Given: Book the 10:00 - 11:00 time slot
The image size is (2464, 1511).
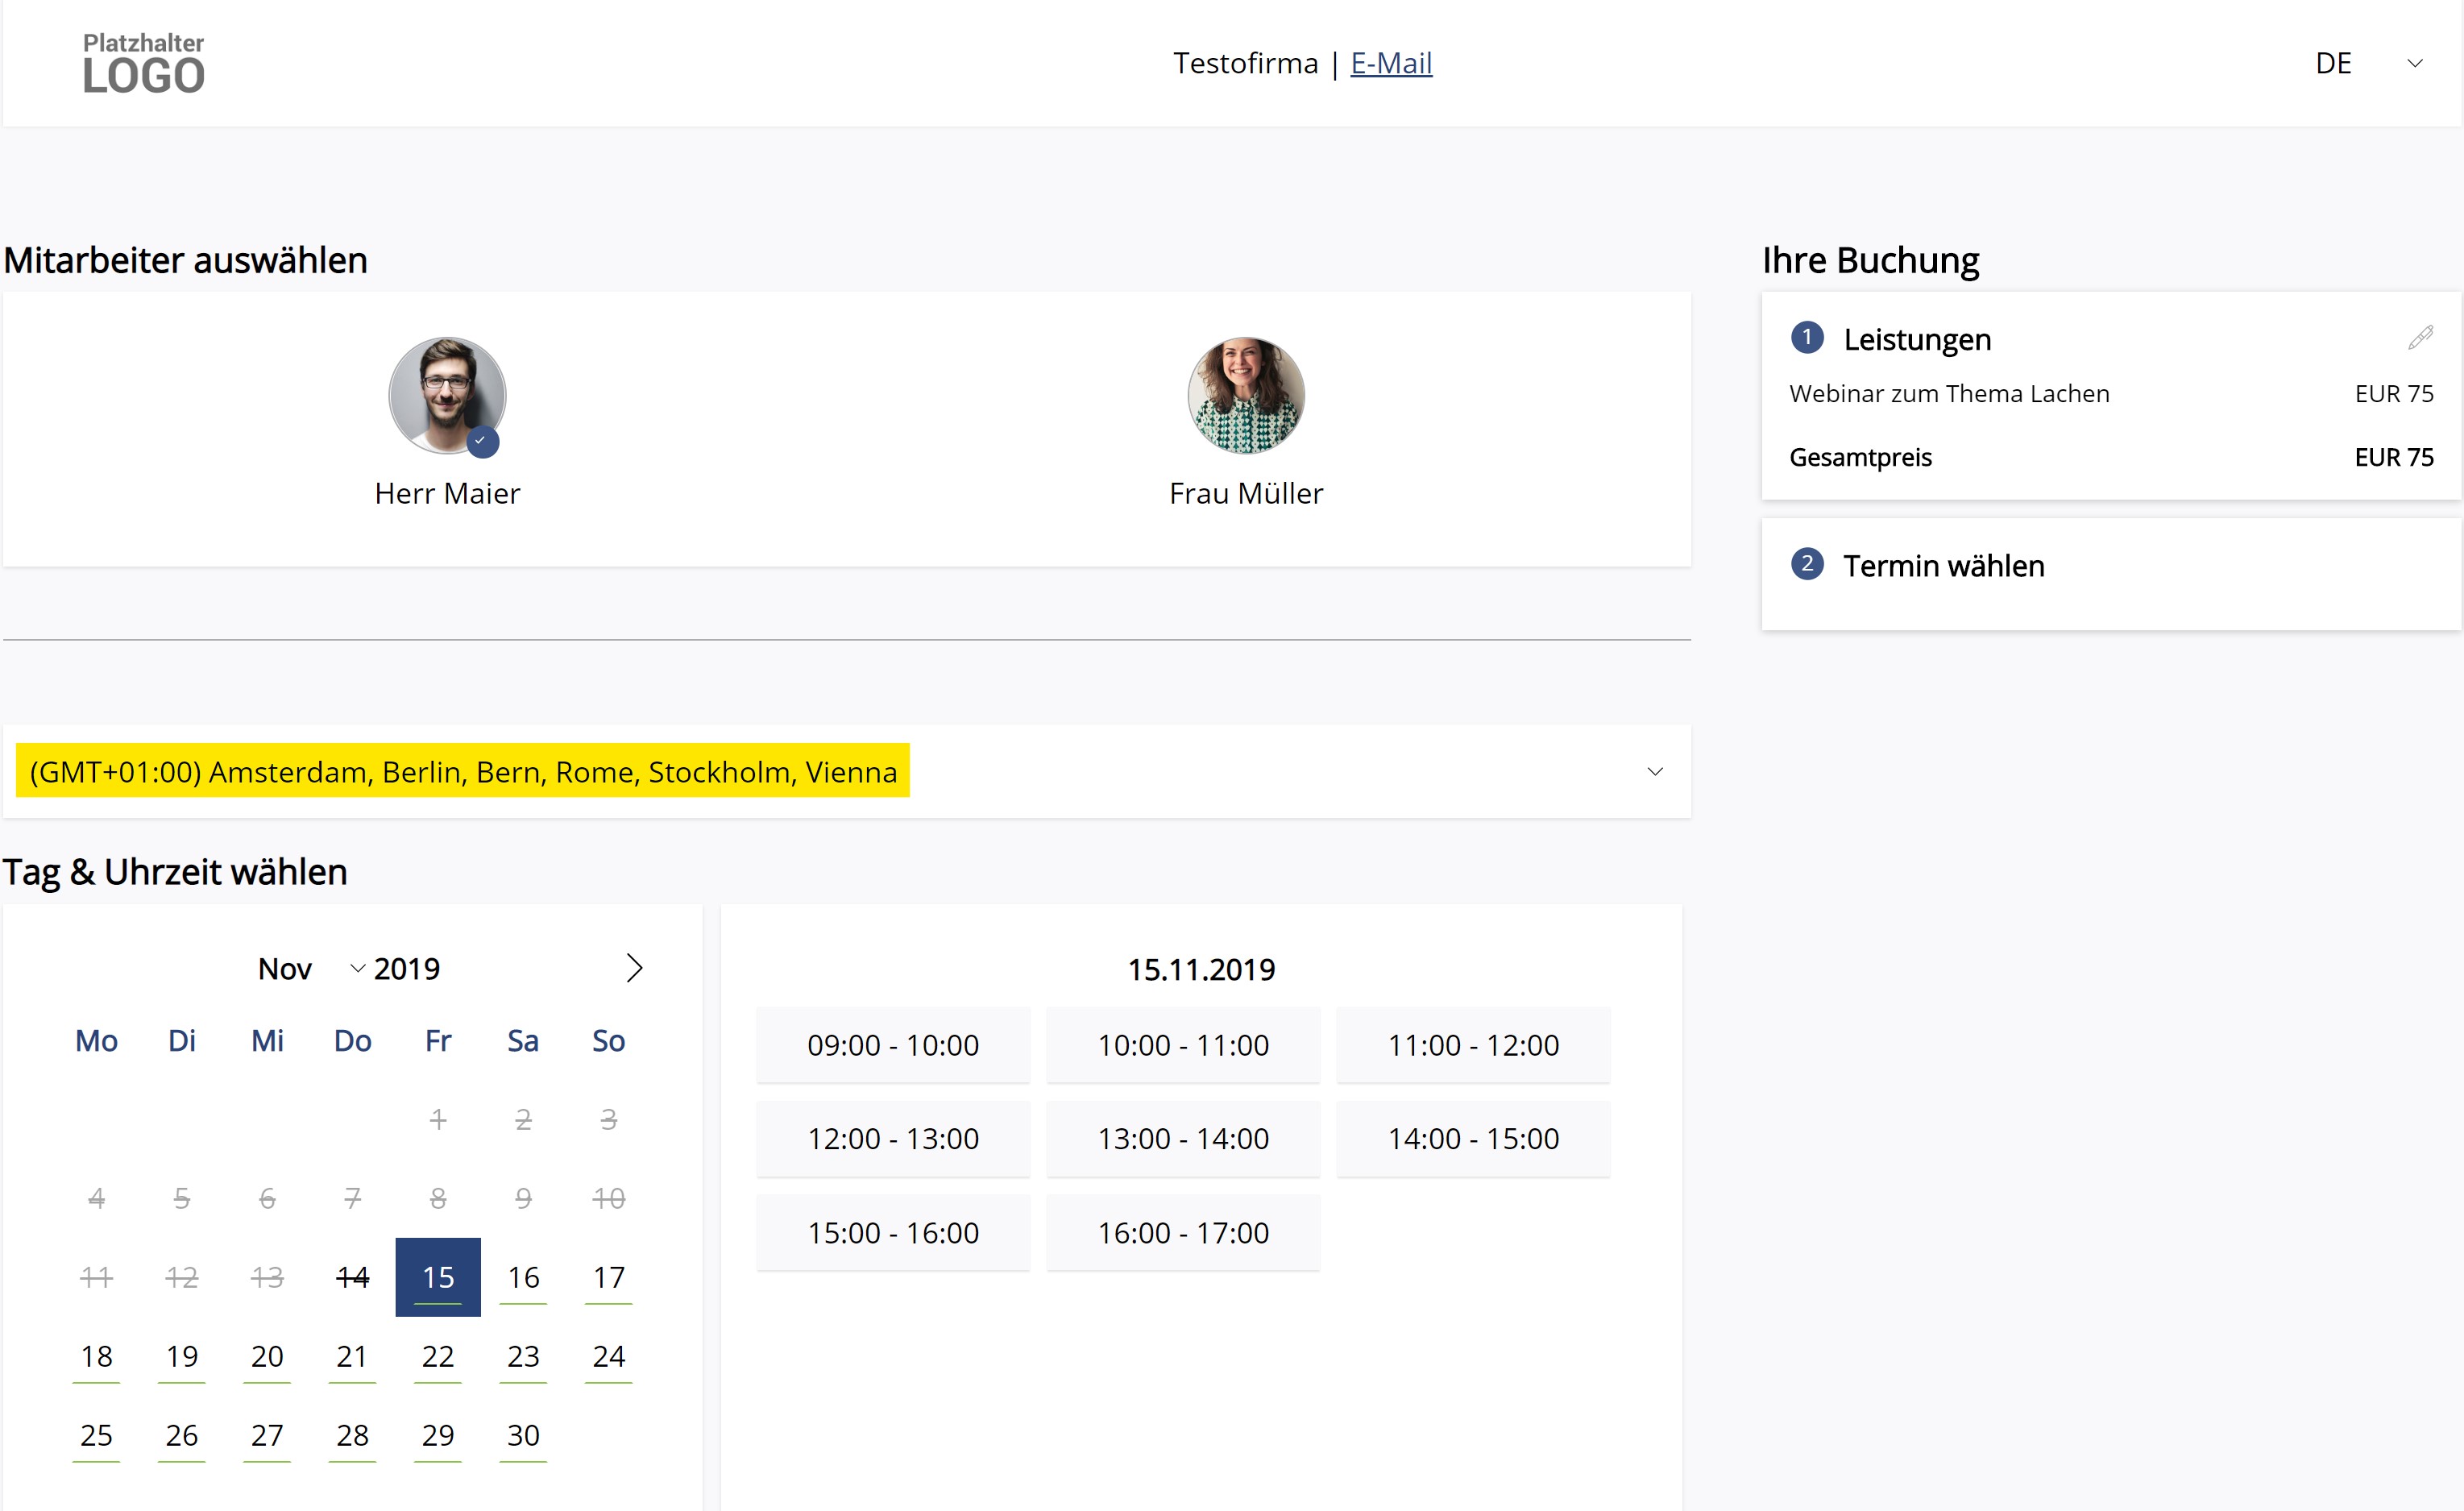Looking at the screenshot, I should click(x=1183, y=1045).
